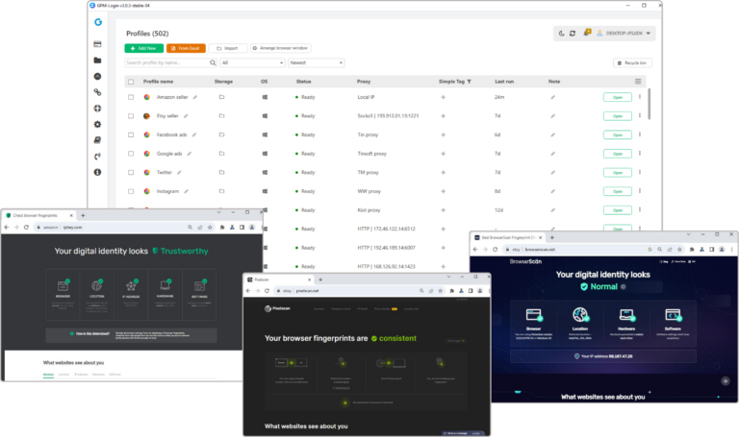Edit note for Twitter profile
Image resolution: width=739 pixels, height=437 pixels.
[x=553, y=173]
